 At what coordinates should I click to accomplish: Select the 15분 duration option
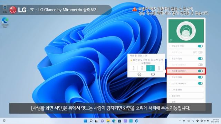click(142, 68)
